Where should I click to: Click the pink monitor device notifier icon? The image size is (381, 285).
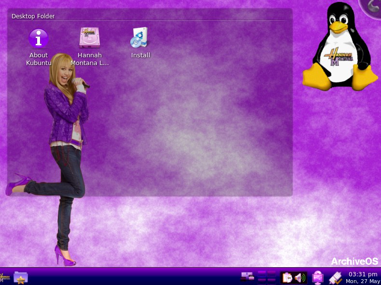pyautogui.click(x=318, y=277)
